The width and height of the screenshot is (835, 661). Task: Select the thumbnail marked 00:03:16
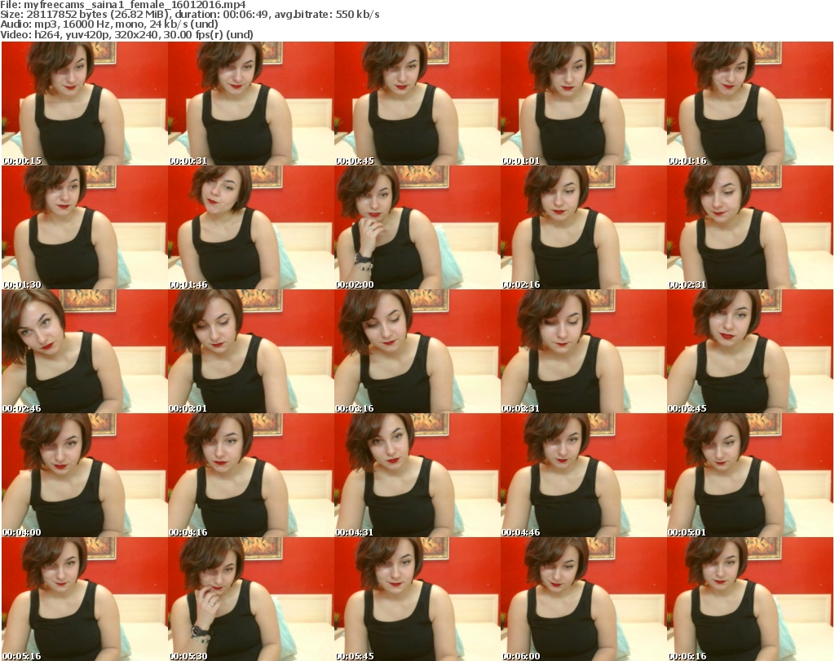point(417,352)
